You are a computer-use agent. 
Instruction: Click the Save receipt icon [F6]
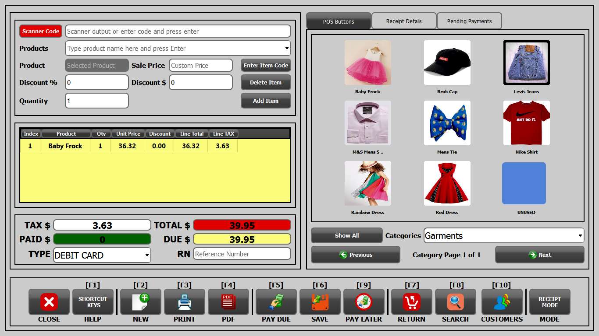tap(320, 302)
